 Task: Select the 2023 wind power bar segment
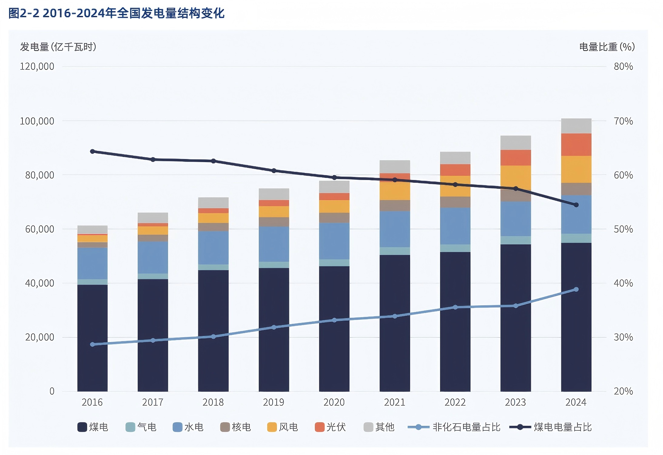tap(516, 177)
